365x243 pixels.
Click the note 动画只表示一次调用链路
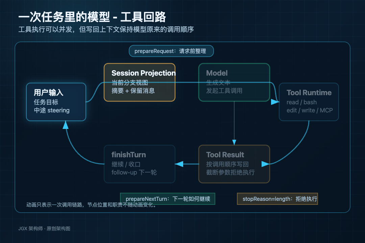[55, 205]
